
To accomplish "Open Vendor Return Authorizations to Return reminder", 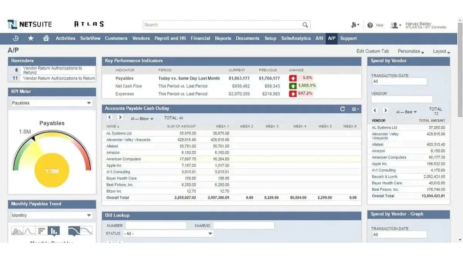I will click(59, 78).
